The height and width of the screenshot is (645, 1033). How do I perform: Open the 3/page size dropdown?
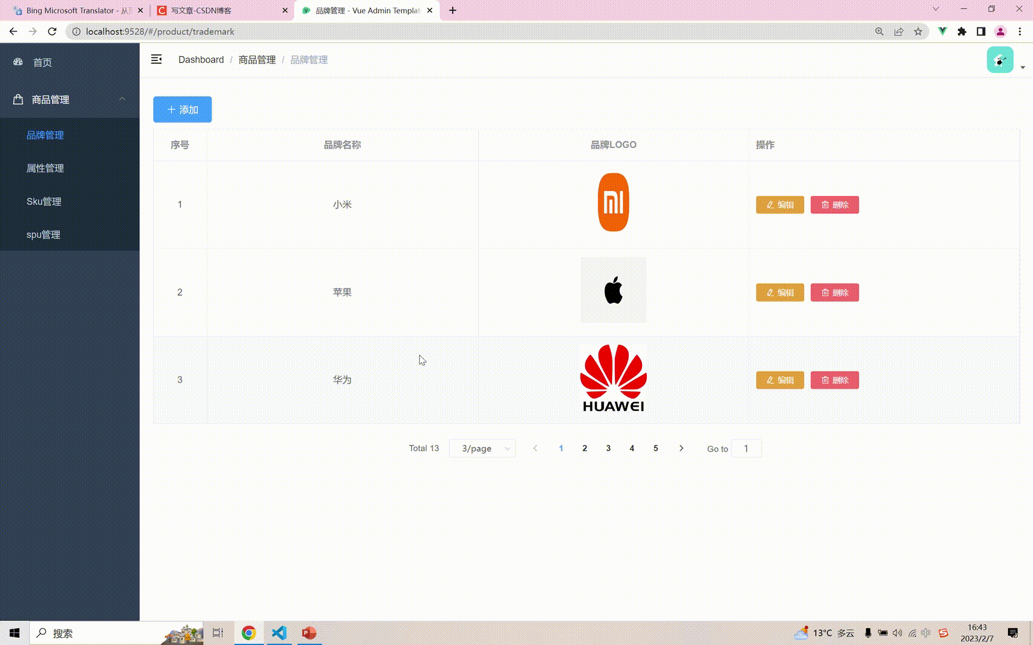pyautogui.click(x=482, y=449)
